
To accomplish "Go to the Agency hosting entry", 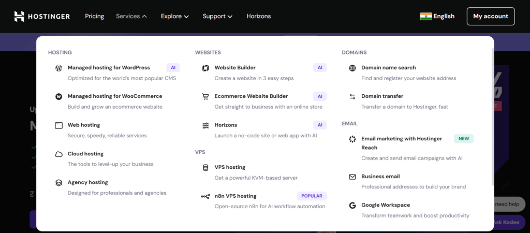I will click(x=88, y=183).
